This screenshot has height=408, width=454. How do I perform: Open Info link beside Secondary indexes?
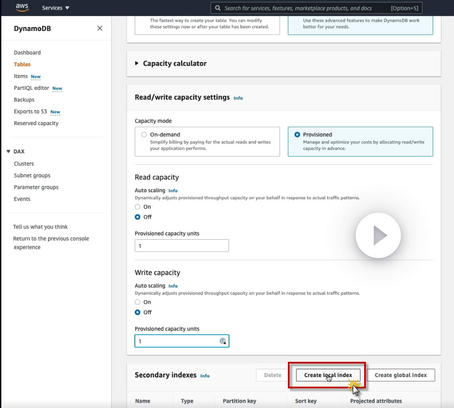click(205, 376)
